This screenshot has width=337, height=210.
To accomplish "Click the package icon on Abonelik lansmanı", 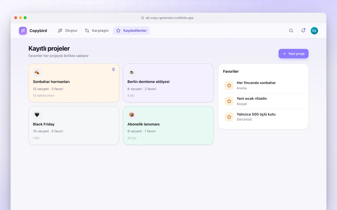I will click(132, 115).
